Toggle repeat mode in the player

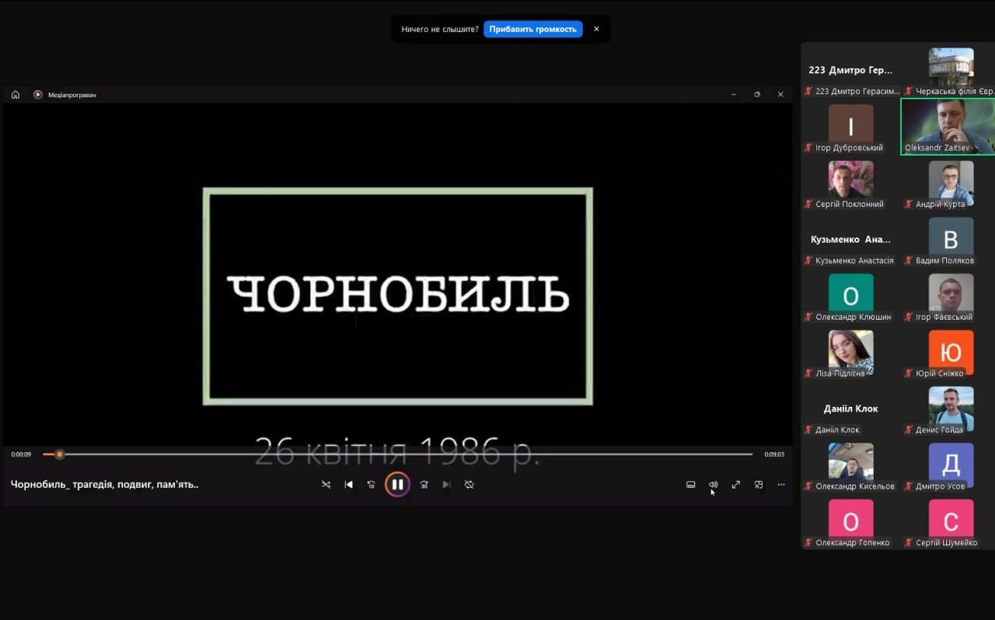pyautogui.click(x=469, y=485)
